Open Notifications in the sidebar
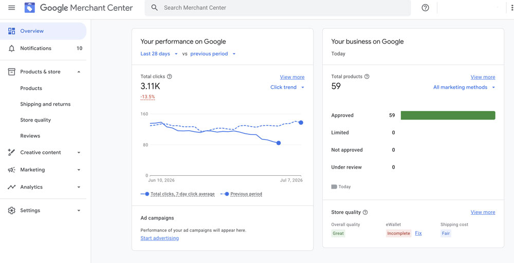The width and height of the screenshot is (514, 263). 43,48
